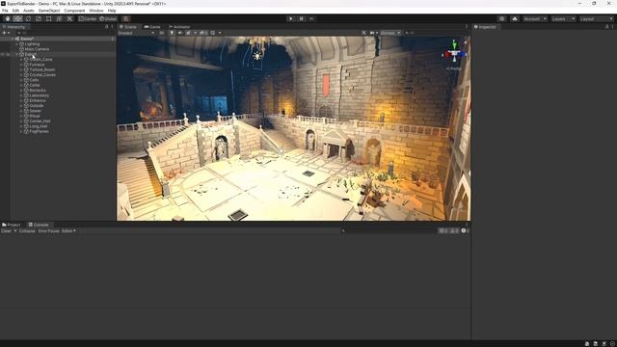The image size is (617, 347).
Task: Toggle scene effects (skybox, fog) icon
Action: click(189, 33)
